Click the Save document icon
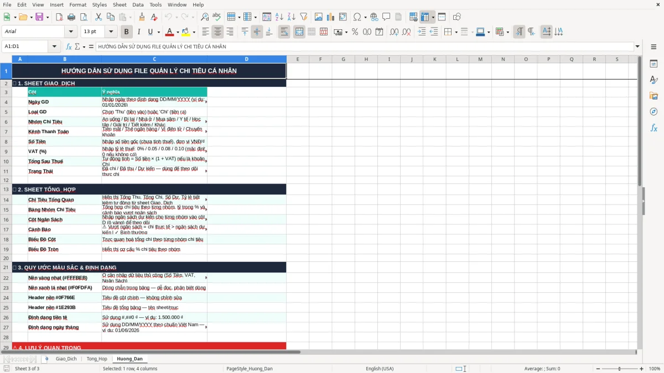The width and height of the screenshot is (664, 373). coord(39,17)
